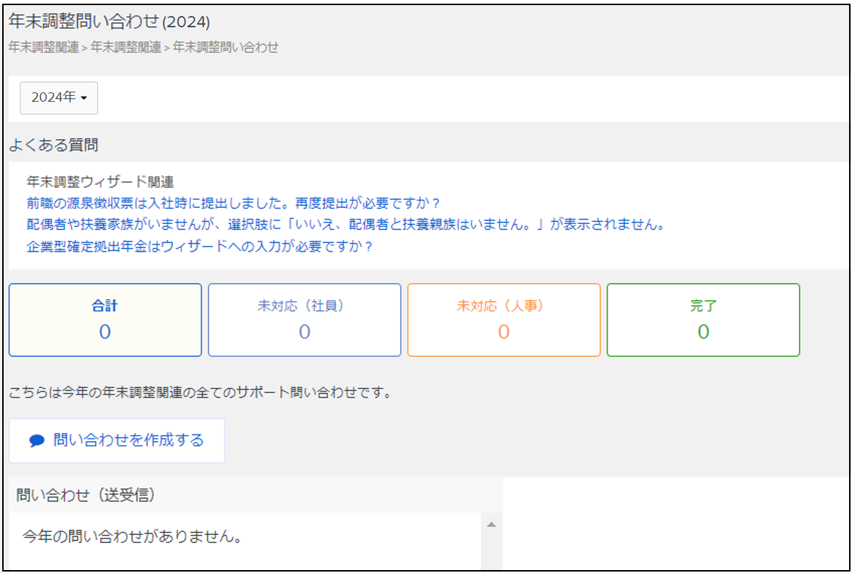This screenshot has height=573, width=852.
Task: Click the description text starting with こちらは今年の
Action: click(201, 393)
